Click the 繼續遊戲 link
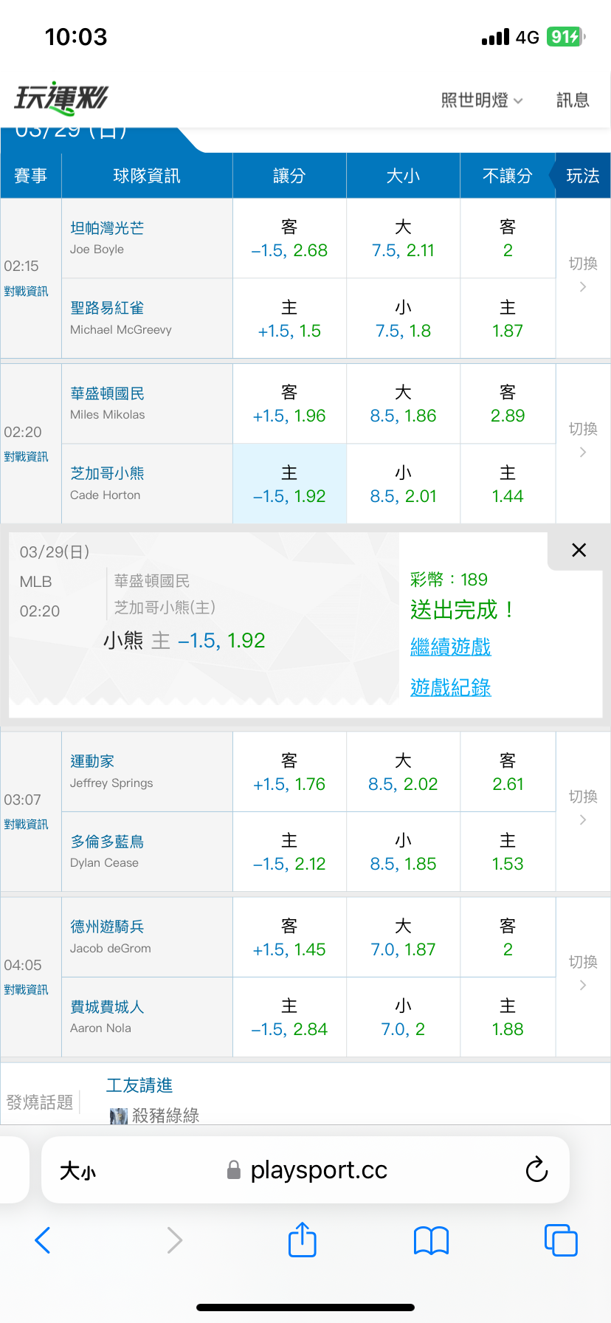Image resolution: width=611 pixels, height=1323 pixels. 450,647
